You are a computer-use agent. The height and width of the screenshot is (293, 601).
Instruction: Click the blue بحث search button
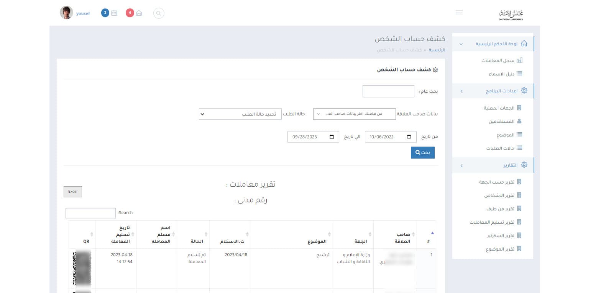(x=422, y=153)
